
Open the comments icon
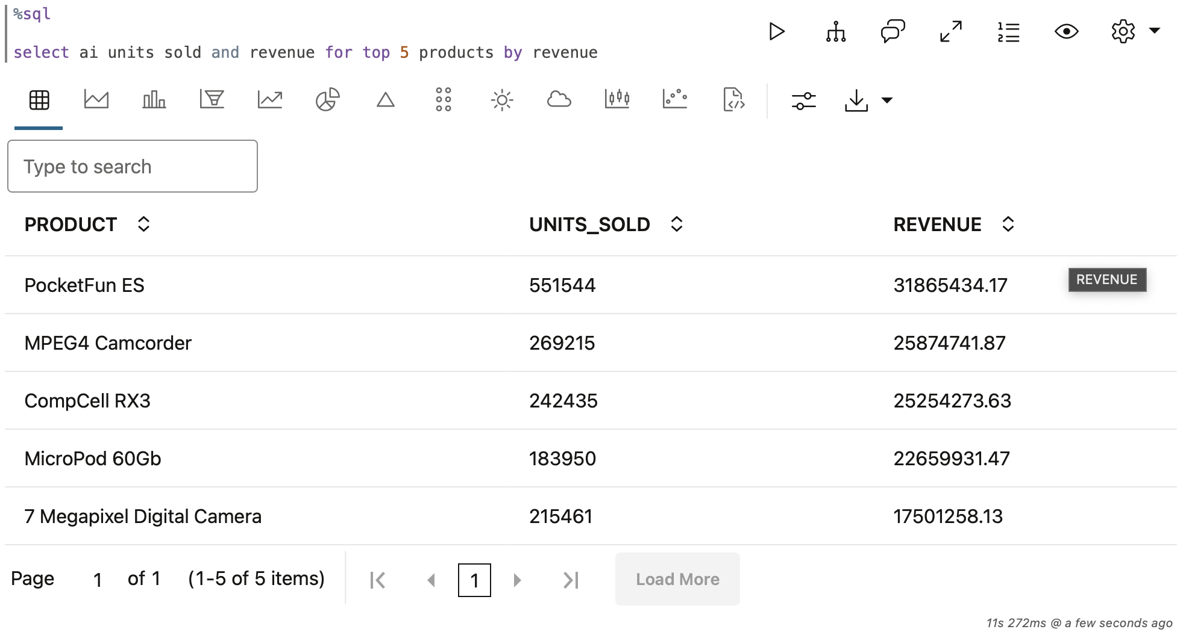(893, 31)
